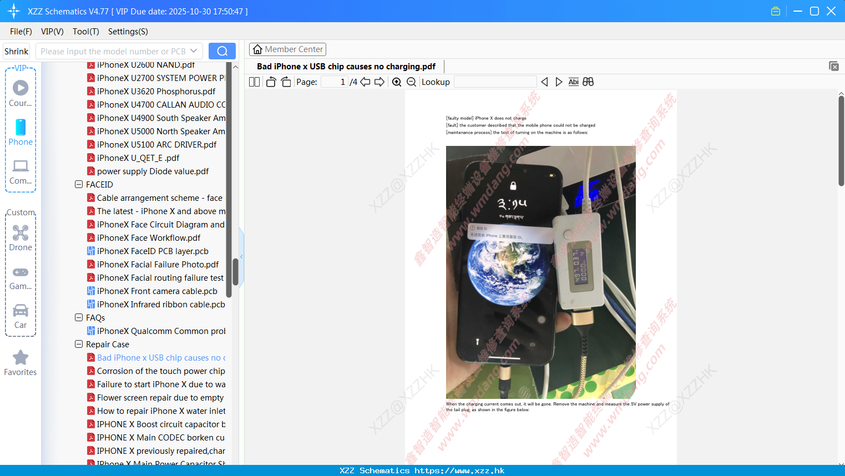The width and height of the screenshot is (845, 476).
Task: Click the page number field
Action: (x=335, y=82)
